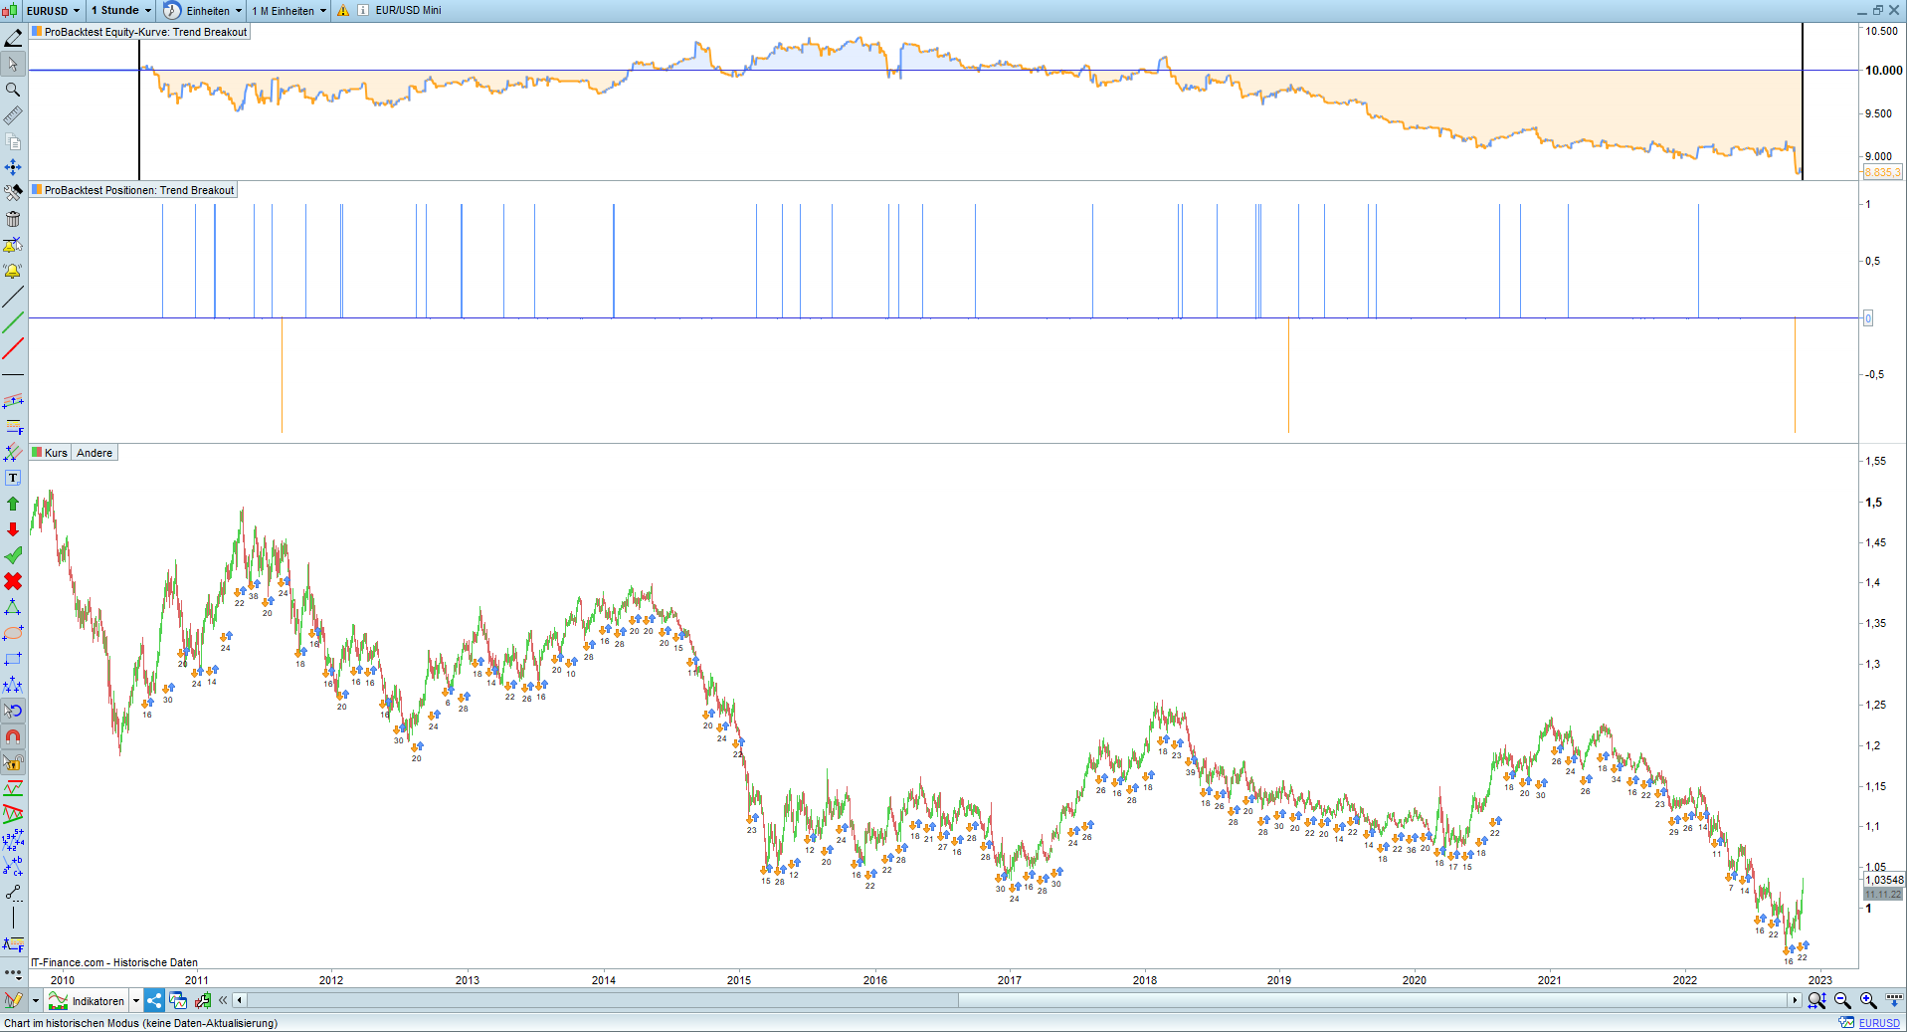Select the ABC wave labeling tool
Viewport: 1907px width, 1032px height.
pyautogui.click(x=13, y=866)
